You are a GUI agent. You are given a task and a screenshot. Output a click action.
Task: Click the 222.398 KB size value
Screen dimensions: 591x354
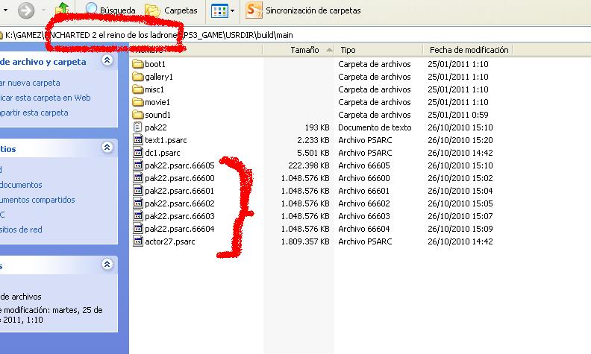(x=308, y=165)
